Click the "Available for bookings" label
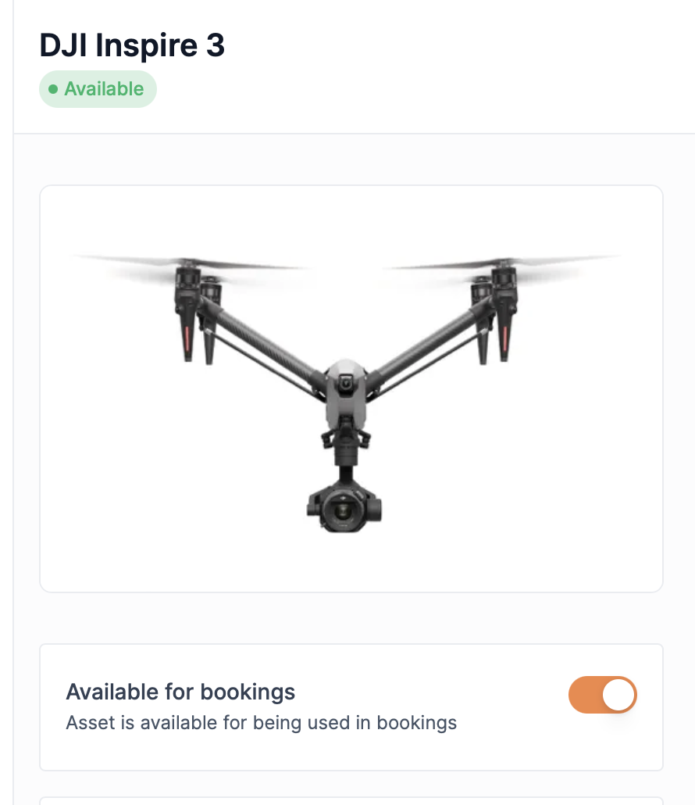Screen dimensions: 695x805 point(180,692)
